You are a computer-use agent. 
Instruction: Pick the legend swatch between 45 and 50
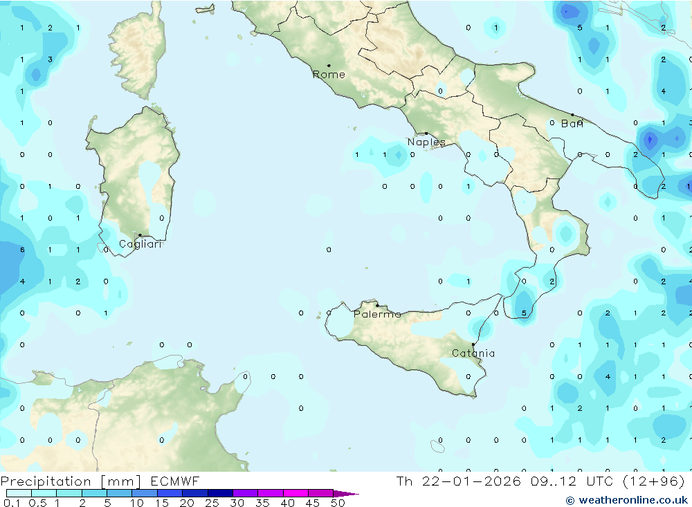[321, 493]
